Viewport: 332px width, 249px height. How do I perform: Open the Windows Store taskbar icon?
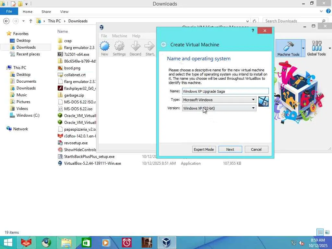(86, 243)
